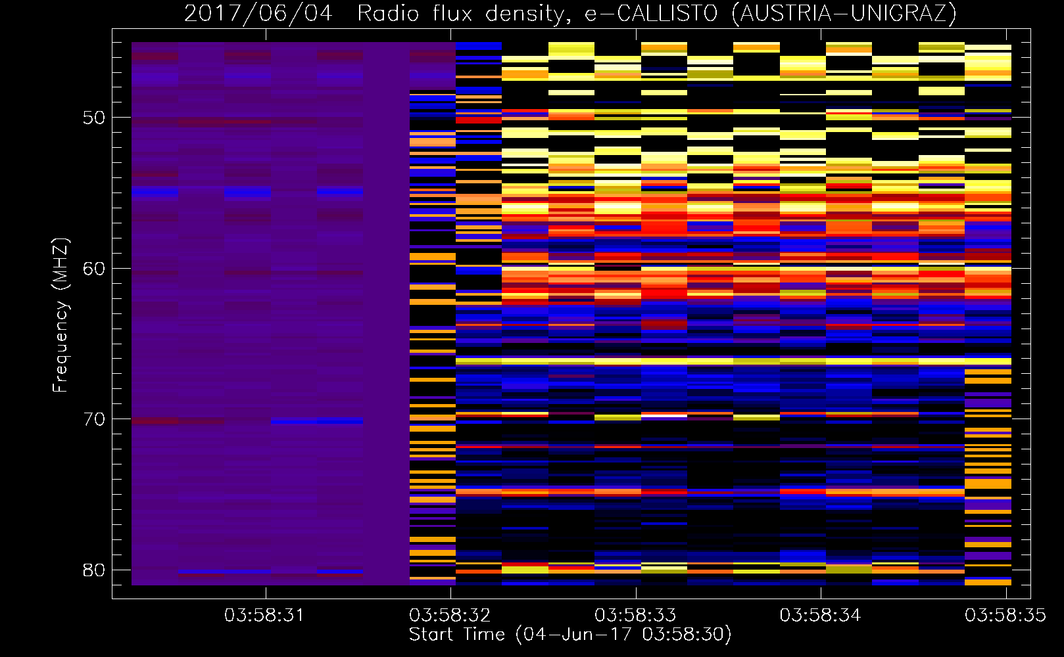Click the '60' frequency tick label
The height and width of the screenshot is (657, 1064).
(x=94, y=269)
